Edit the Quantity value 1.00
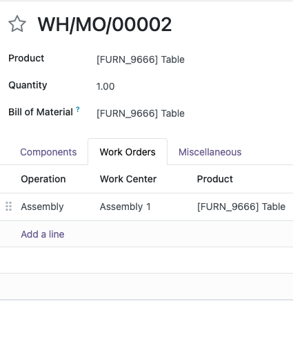Screen dimensions: 293x353 105,86
